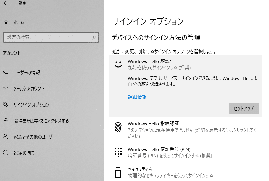The width and height of the screenshot is (269, 181).
Task: Click the USB security key icon
Action: point(118,172)
